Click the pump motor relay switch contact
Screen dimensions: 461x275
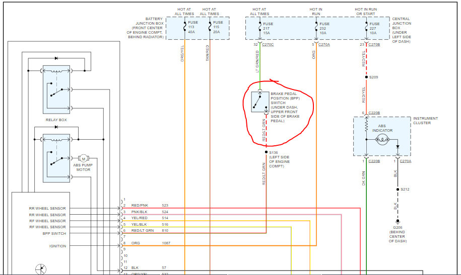[56, 161]
